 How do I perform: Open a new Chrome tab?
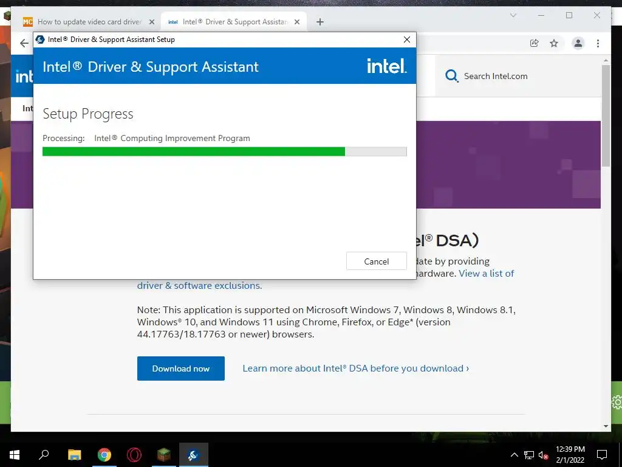(x=320, y=22)
